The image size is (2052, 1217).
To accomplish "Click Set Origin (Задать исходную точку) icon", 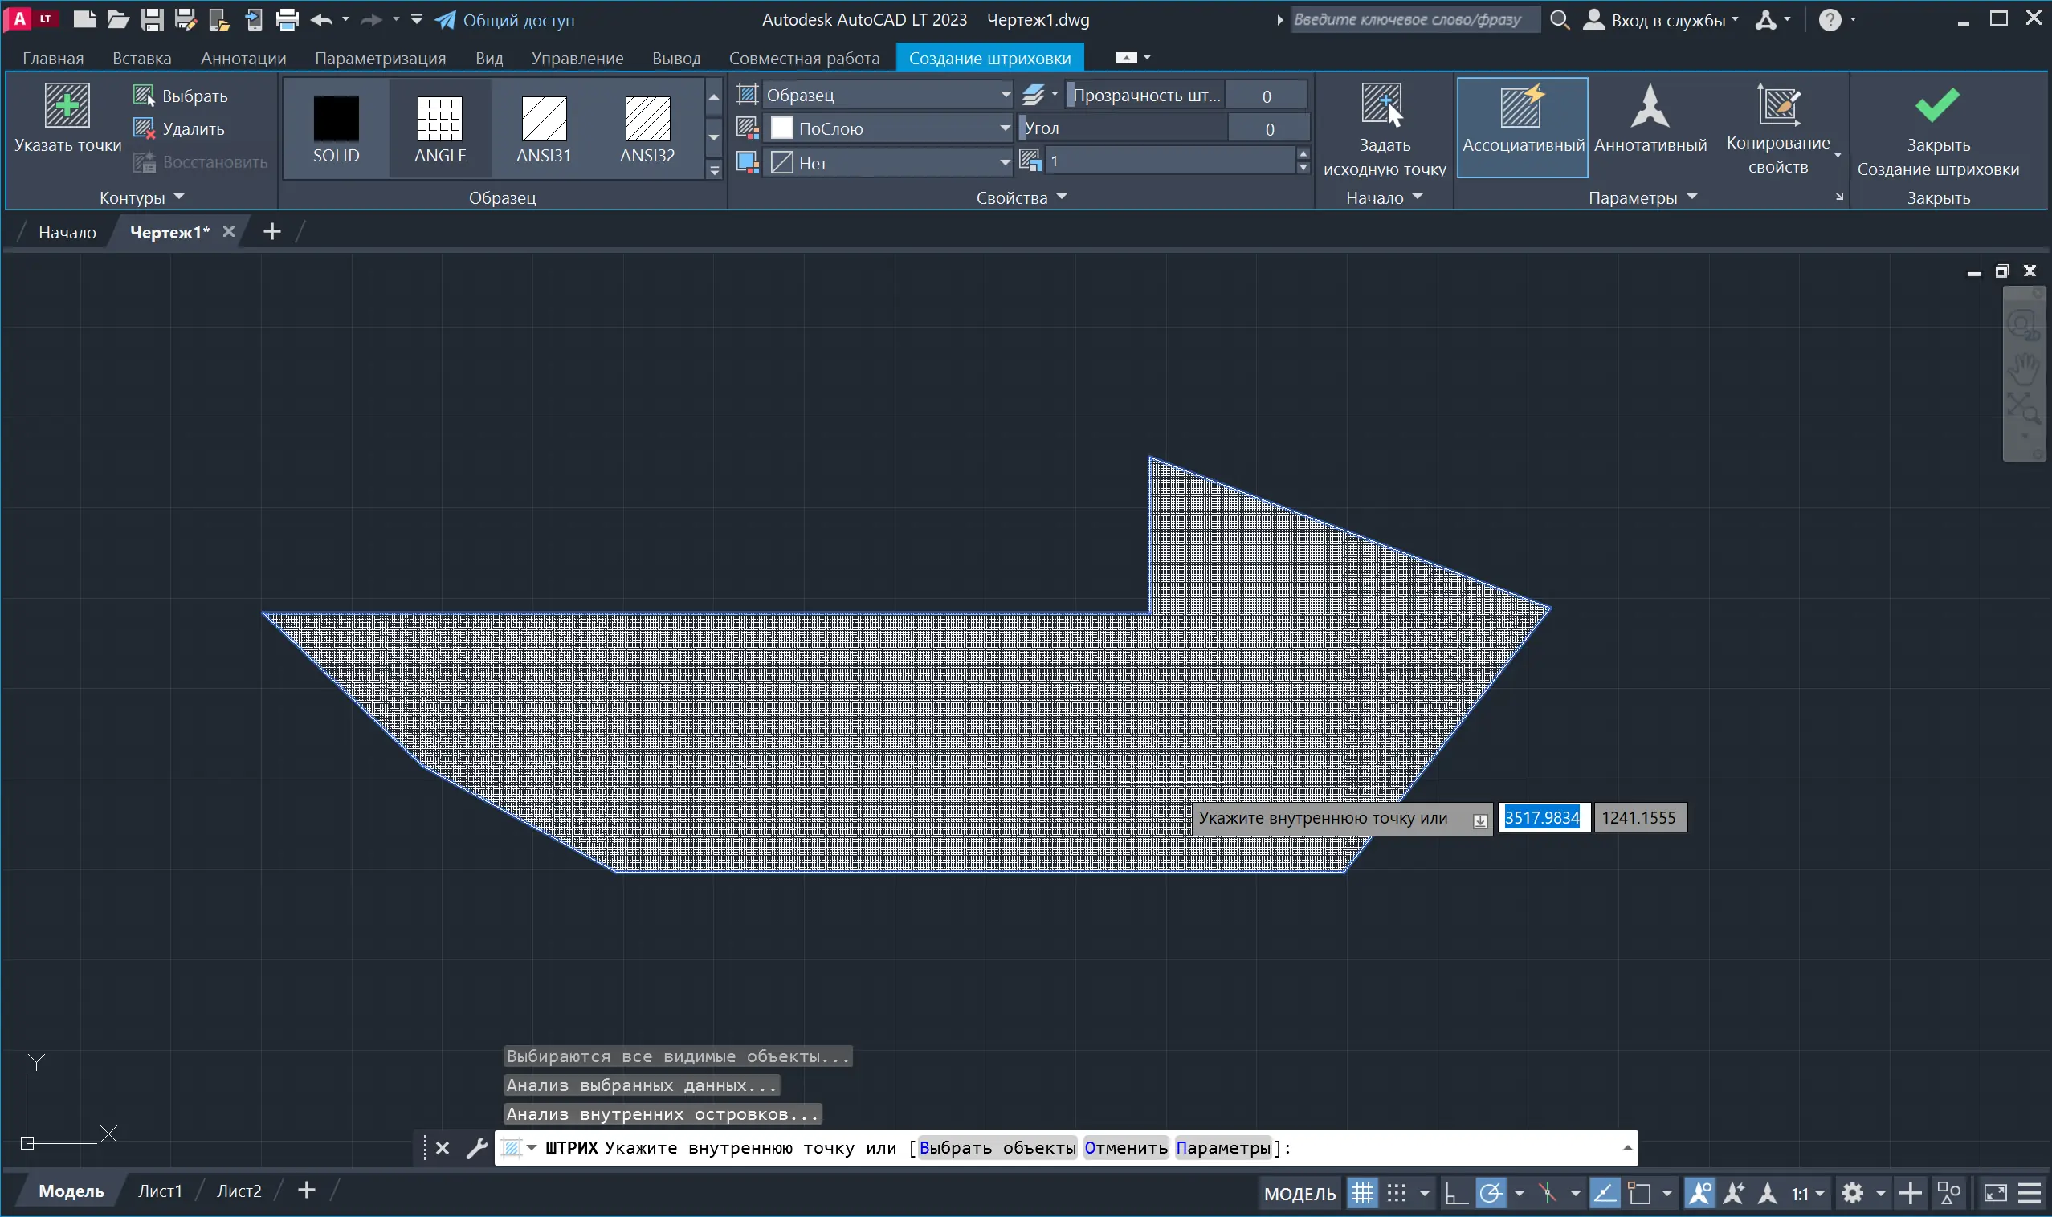I will 1382,105.
